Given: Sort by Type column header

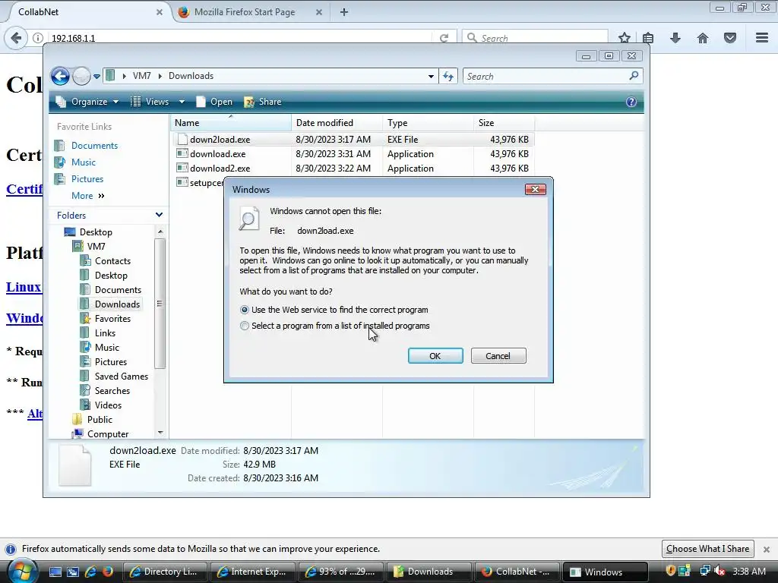Looking at the screenshot, I should coord(428,122).
